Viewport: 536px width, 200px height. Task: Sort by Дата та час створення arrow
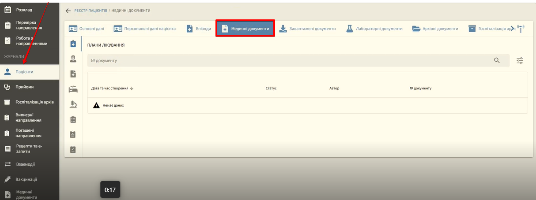pyautogui.click(x=132, y=88)
